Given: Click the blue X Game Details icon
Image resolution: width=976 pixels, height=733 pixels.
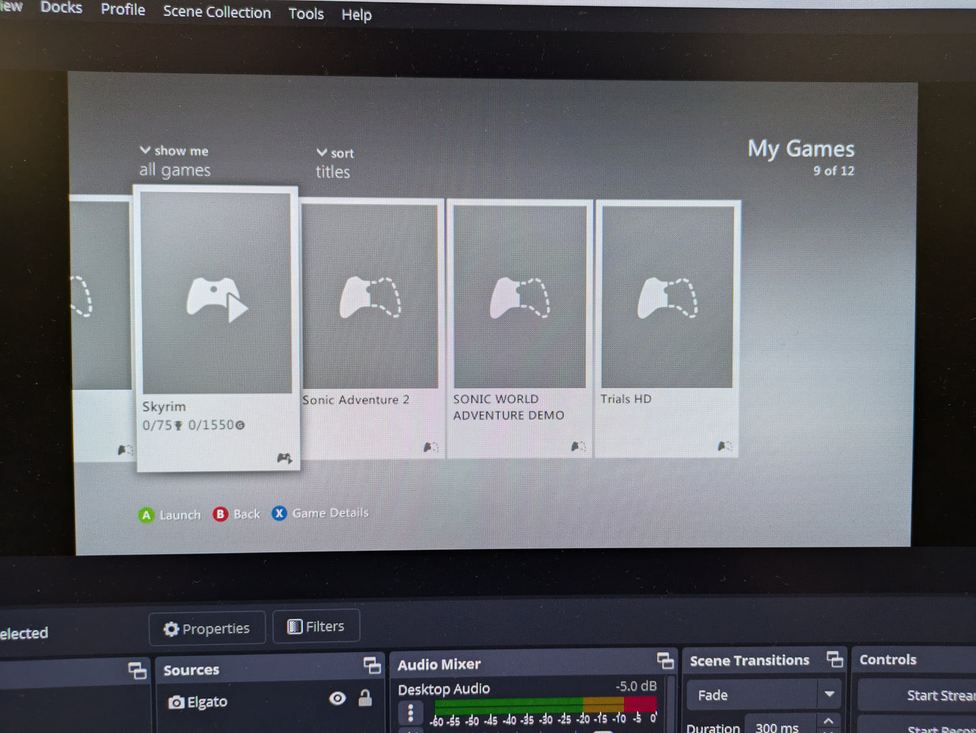Looking at the screenshot, I should [279, 513].
